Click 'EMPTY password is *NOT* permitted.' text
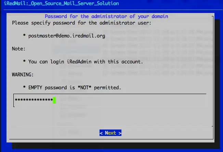This screenshot has width=223, height=152. coord(75,88)
